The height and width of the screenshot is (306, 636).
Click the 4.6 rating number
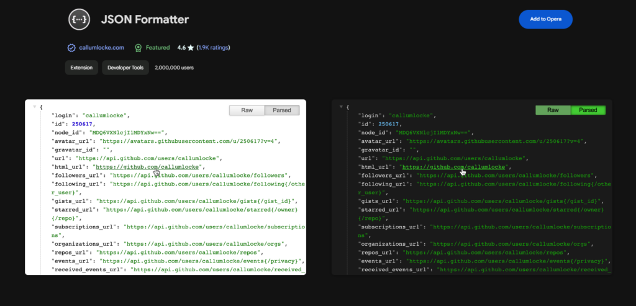tap(181, 48)
